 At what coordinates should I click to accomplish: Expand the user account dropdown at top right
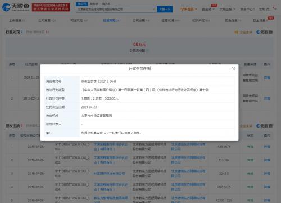267,9
